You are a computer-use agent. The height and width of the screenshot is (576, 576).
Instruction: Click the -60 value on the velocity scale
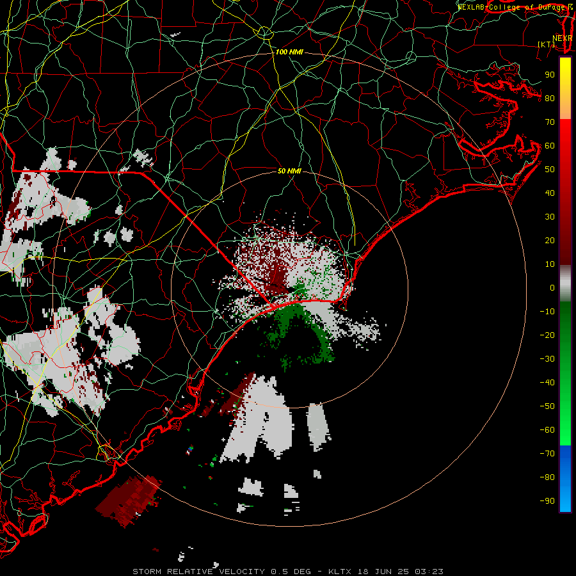pos(547,430)
